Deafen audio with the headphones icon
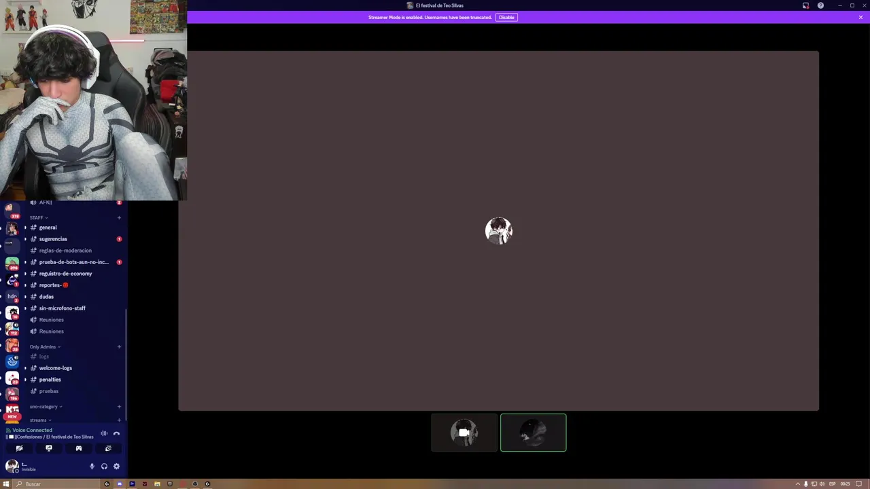The height and width of the screenshot is (489, 870). click(104, 467)
